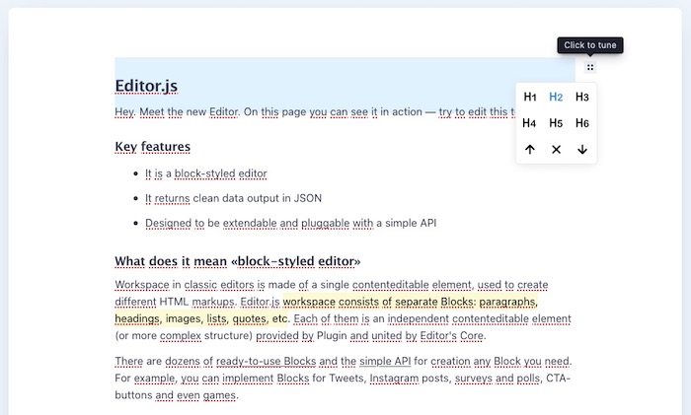The image size is (691, 415).
Task: Click the word 'contenteditable' in first line
Action: click(391, 285)
